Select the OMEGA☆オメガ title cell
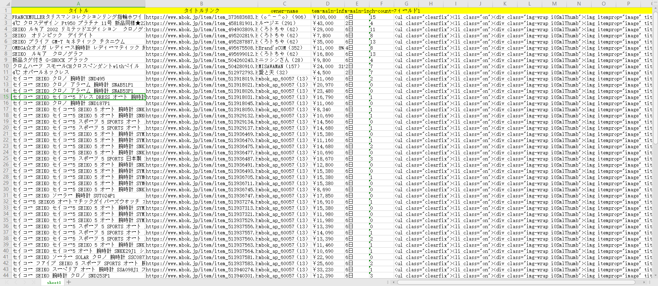Viewport: 658px width, 286px height. pos(78,48)
